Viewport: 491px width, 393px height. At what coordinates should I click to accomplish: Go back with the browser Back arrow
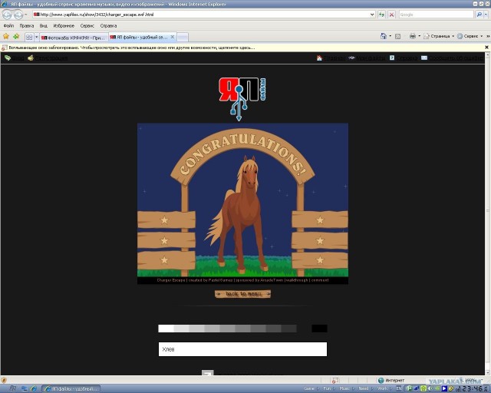point(7,15)
